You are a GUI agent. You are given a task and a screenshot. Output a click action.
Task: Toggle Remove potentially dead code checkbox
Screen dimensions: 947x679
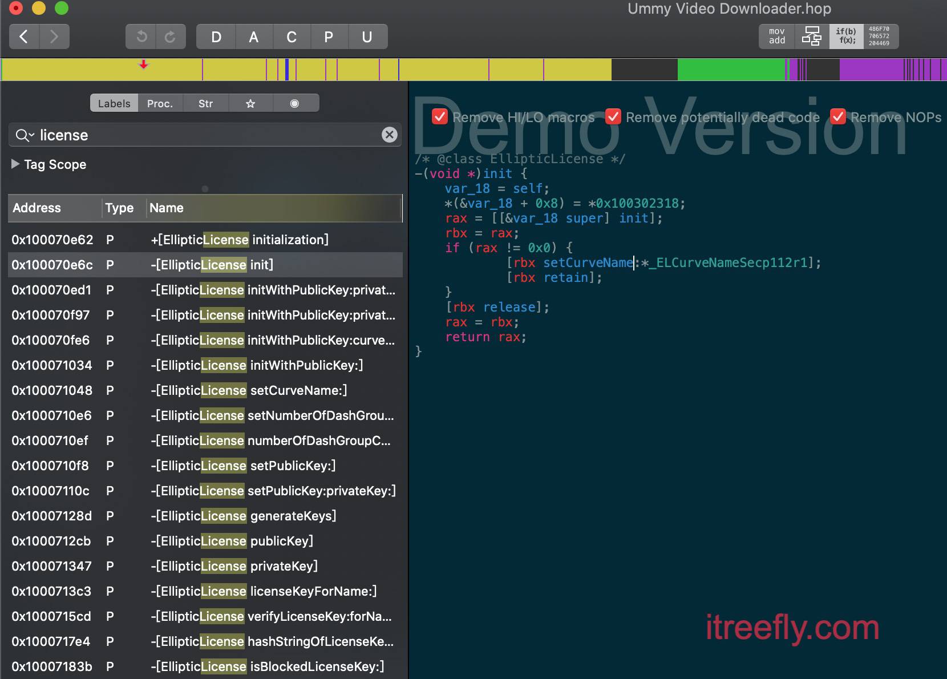coord(613,116)
